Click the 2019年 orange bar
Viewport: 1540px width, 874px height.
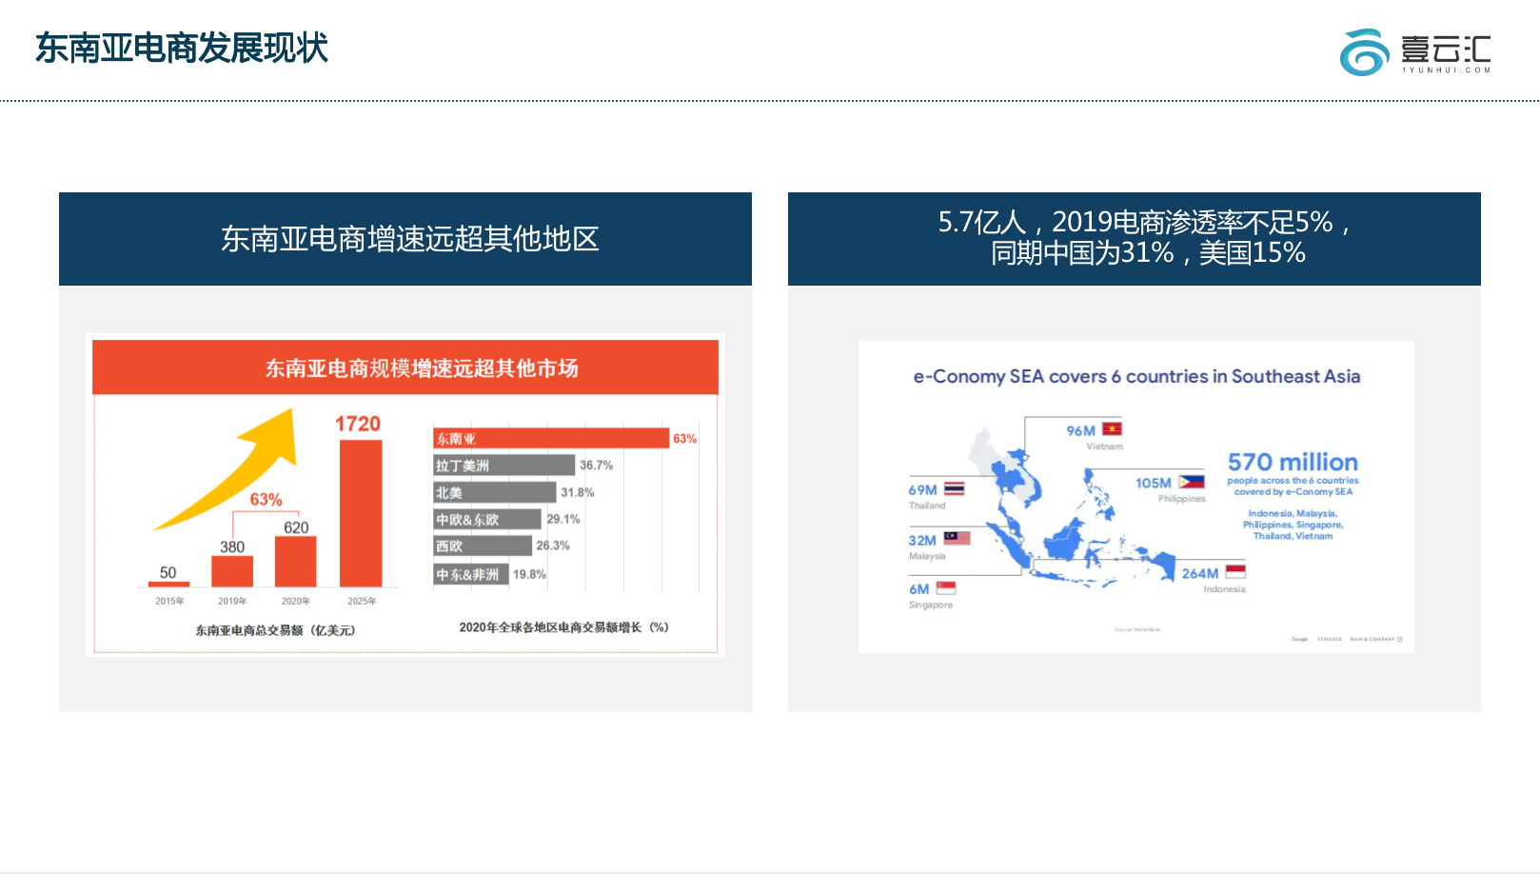pyautogui.click(x=232, y=571)
